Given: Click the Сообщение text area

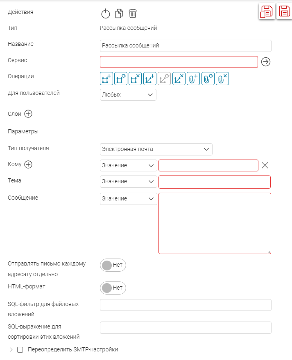Looking at the screenshot, I should 215,223.
